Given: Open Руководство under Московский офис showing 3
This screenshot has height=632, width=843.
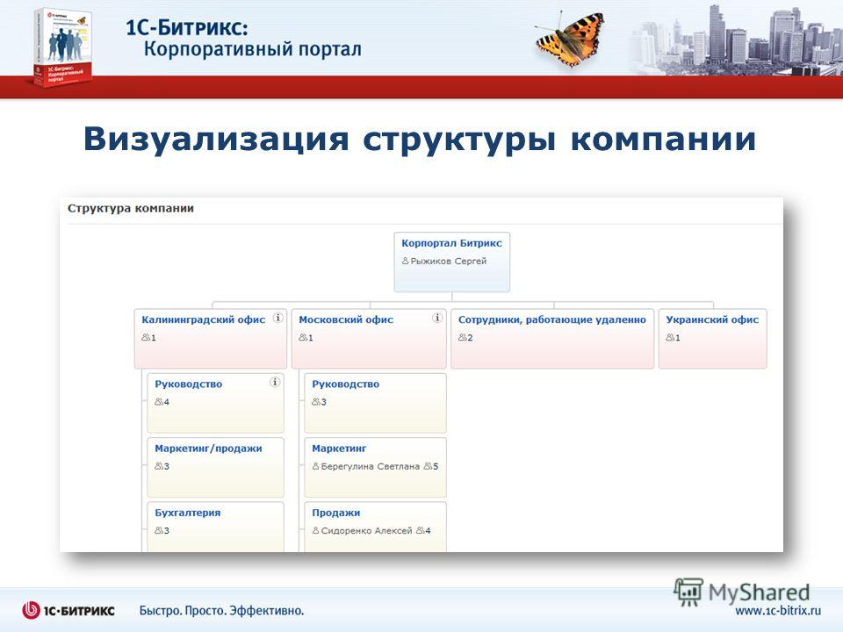Looking at the screenshot, I should click(x=345, y=384).
